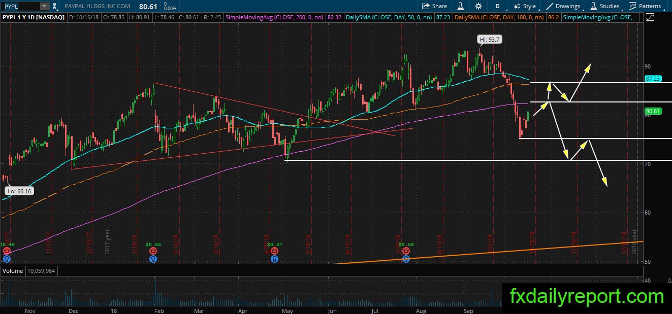Open chart settings gear icon

(478, 6)
